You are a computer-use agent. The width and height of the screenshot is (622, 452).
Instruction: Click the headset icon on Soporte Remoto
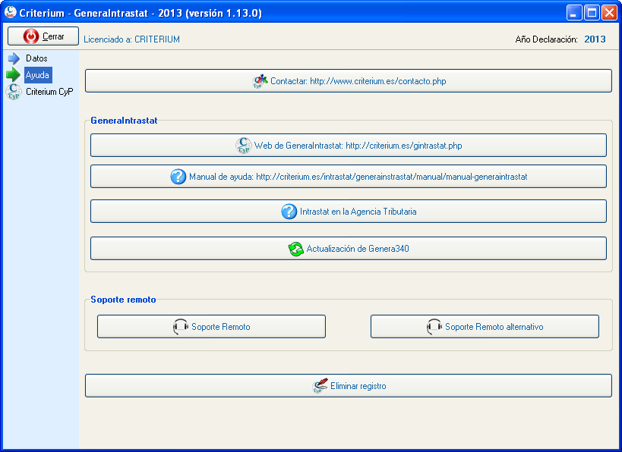[181, 326]
